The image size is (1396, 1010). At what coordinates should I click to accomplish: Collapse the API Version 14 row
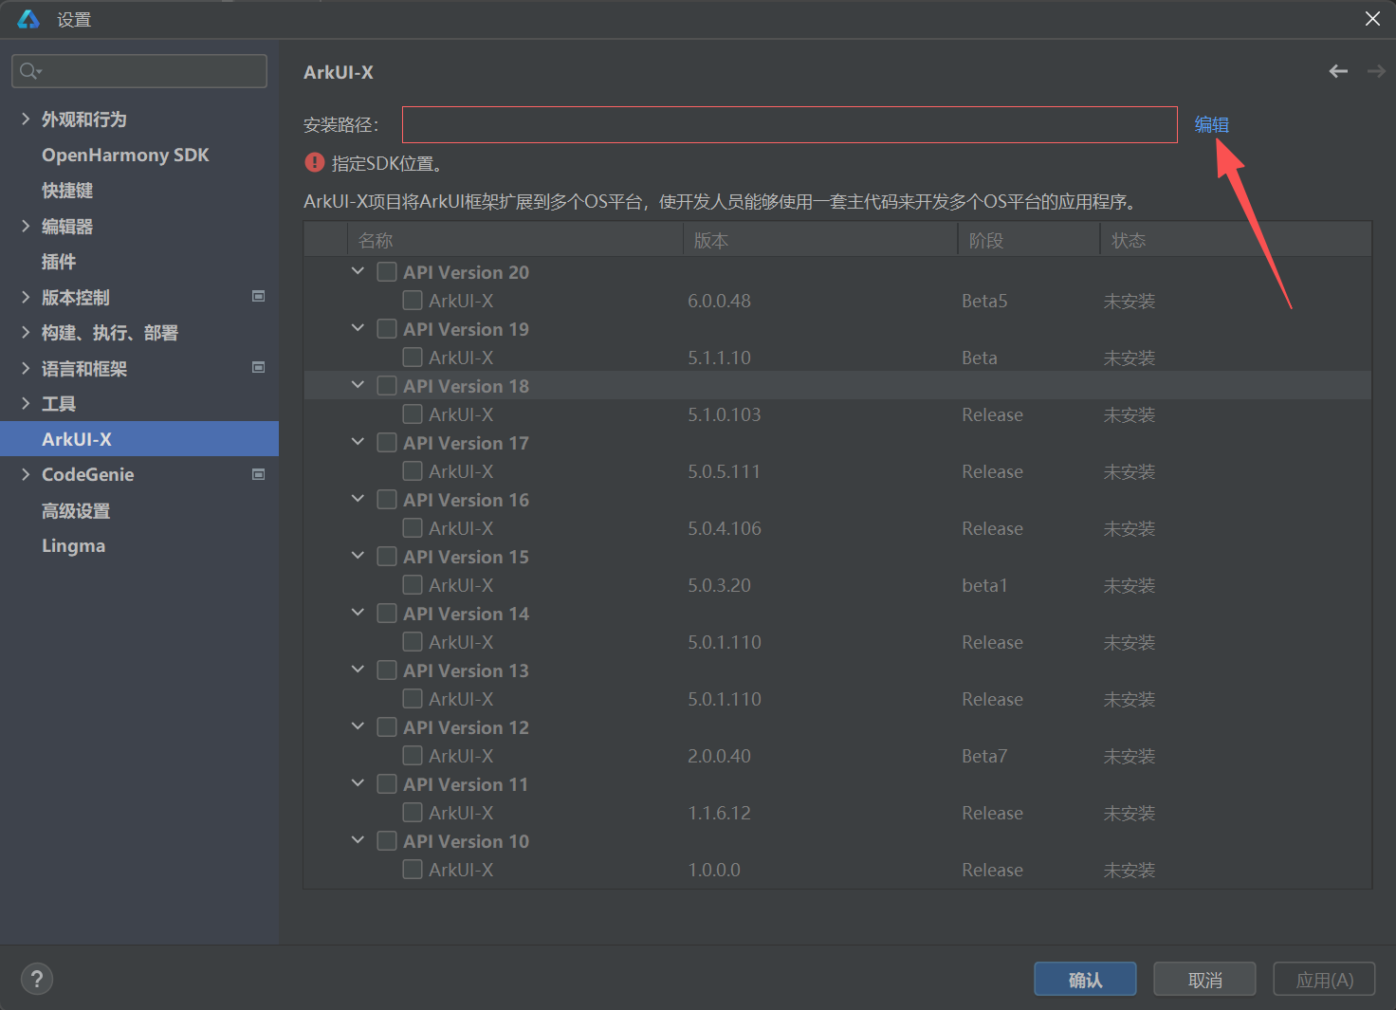[358, 613]
